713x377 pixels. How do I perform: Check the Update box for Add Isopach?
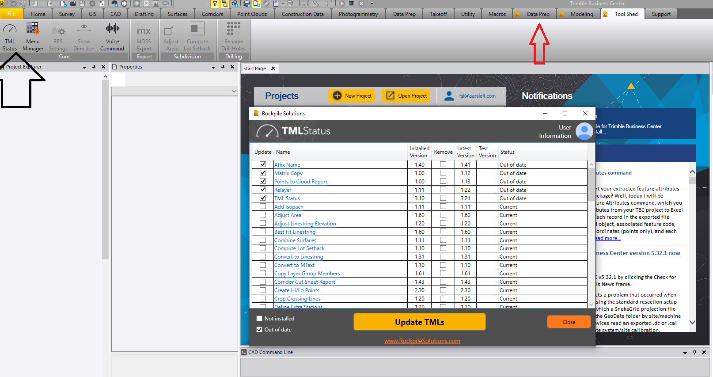pyautogui.click(x=263, y=206)
